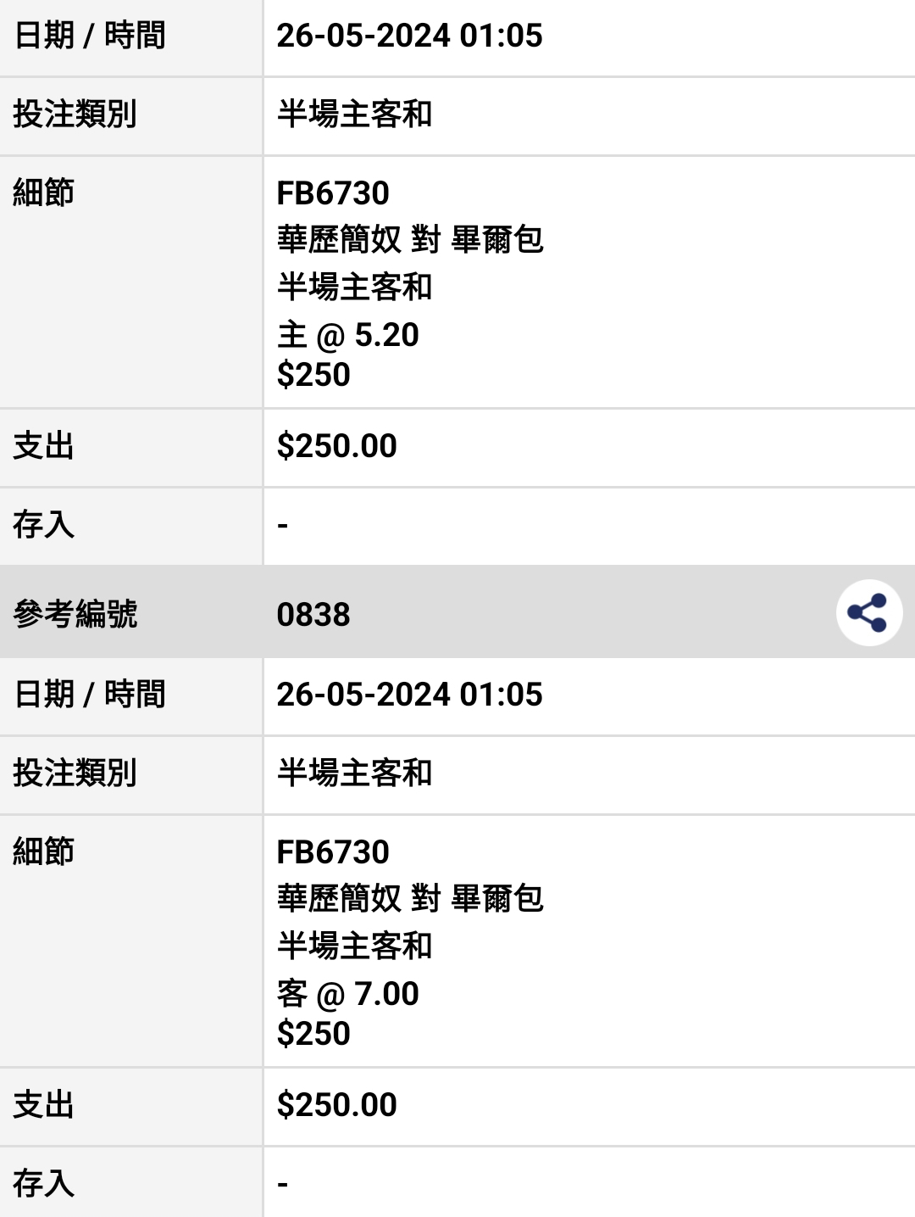Viewport: 915px width, 1217px height.
Task: Tap the date value above the 主 @ 5.20 bet
Action: tap(409, 36)
